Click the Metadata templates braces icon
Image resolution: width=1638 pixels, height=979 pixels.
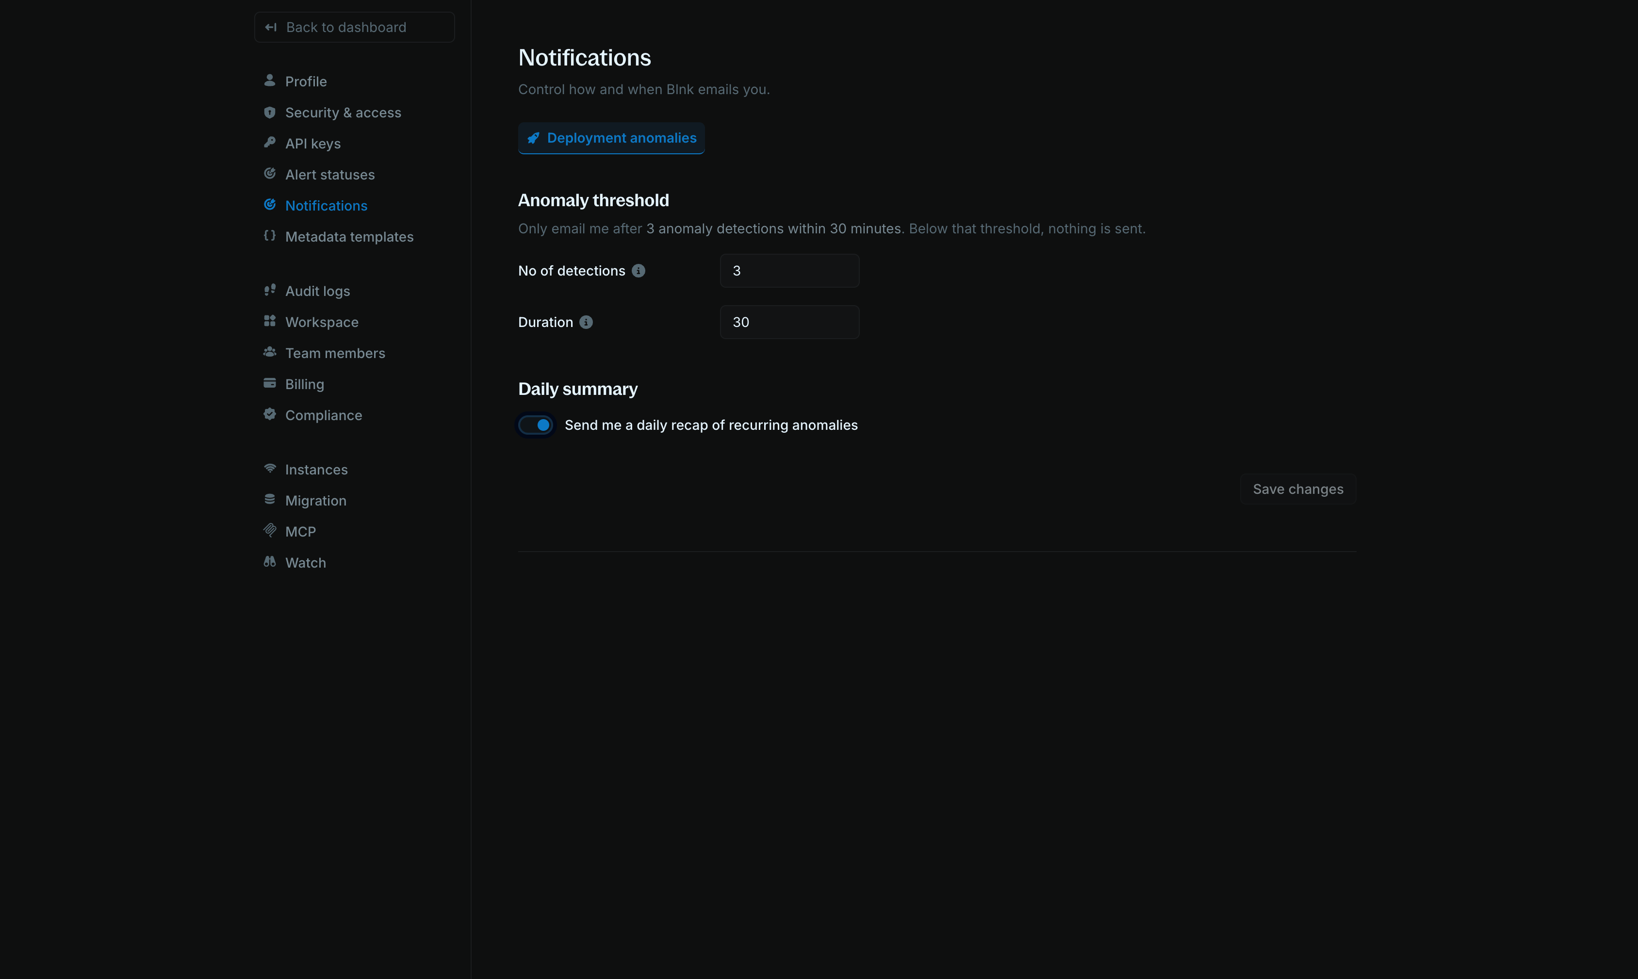[269, 235]
